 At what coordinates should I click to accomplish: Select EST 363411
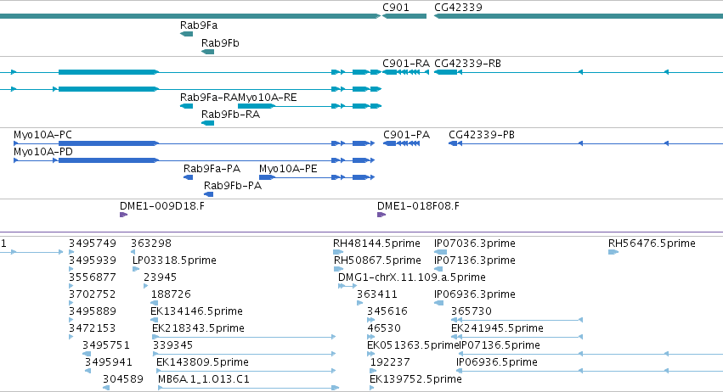click(377, 294)
